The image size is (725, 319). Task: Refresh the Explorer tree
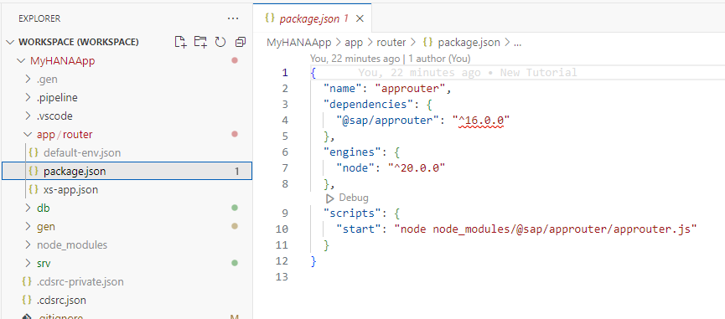point(220,42)
